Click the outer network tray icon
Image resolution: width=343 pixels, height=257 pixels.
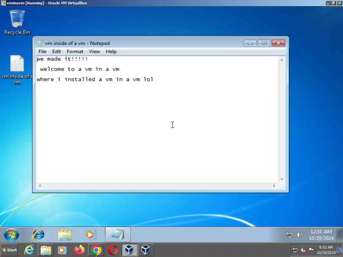tap(295, 250)
